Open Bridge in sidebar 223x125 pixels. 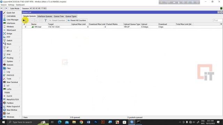9,33
